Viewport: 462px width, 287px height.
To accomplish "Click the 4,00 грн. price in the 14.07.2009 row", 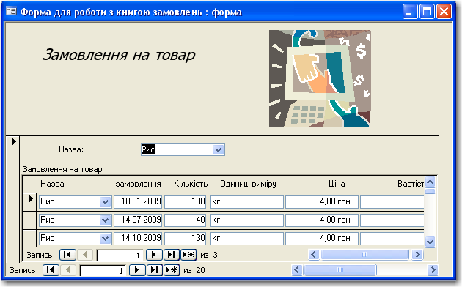I will tap(322, 220).
